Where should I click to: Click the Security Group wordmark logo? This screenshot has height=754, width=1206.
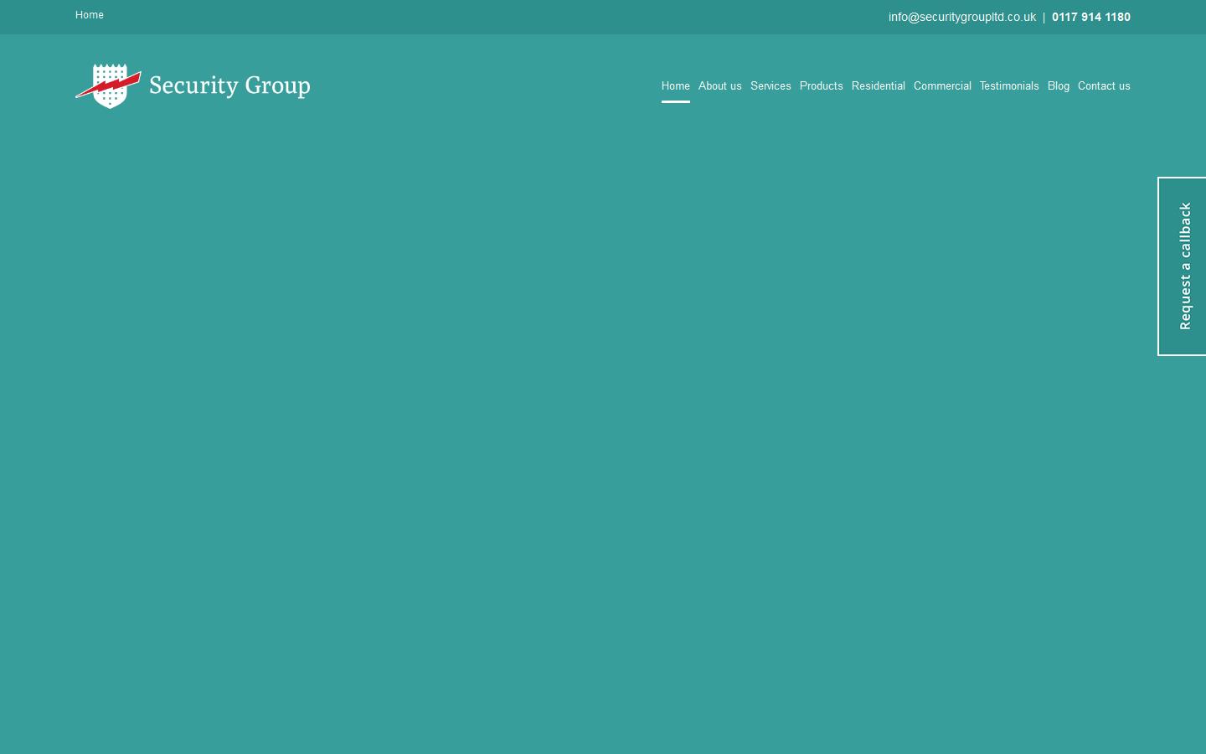(229, 85)
